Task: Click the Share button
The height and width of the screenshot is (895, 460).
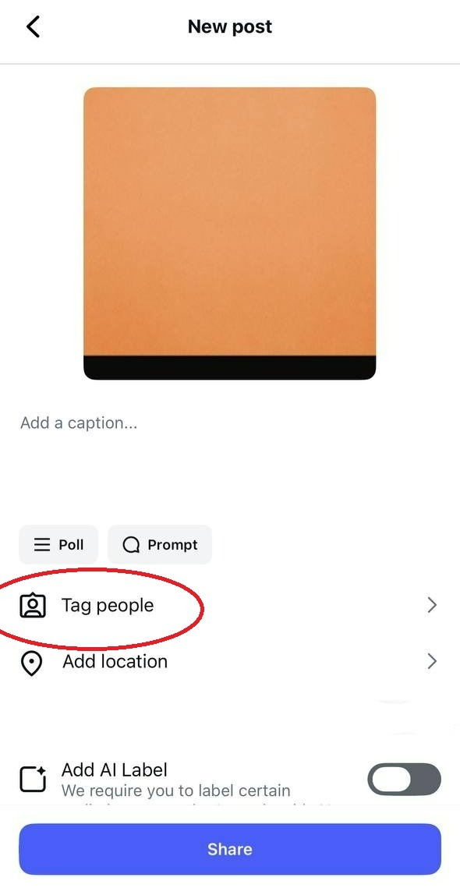Action: coord(230,849)
